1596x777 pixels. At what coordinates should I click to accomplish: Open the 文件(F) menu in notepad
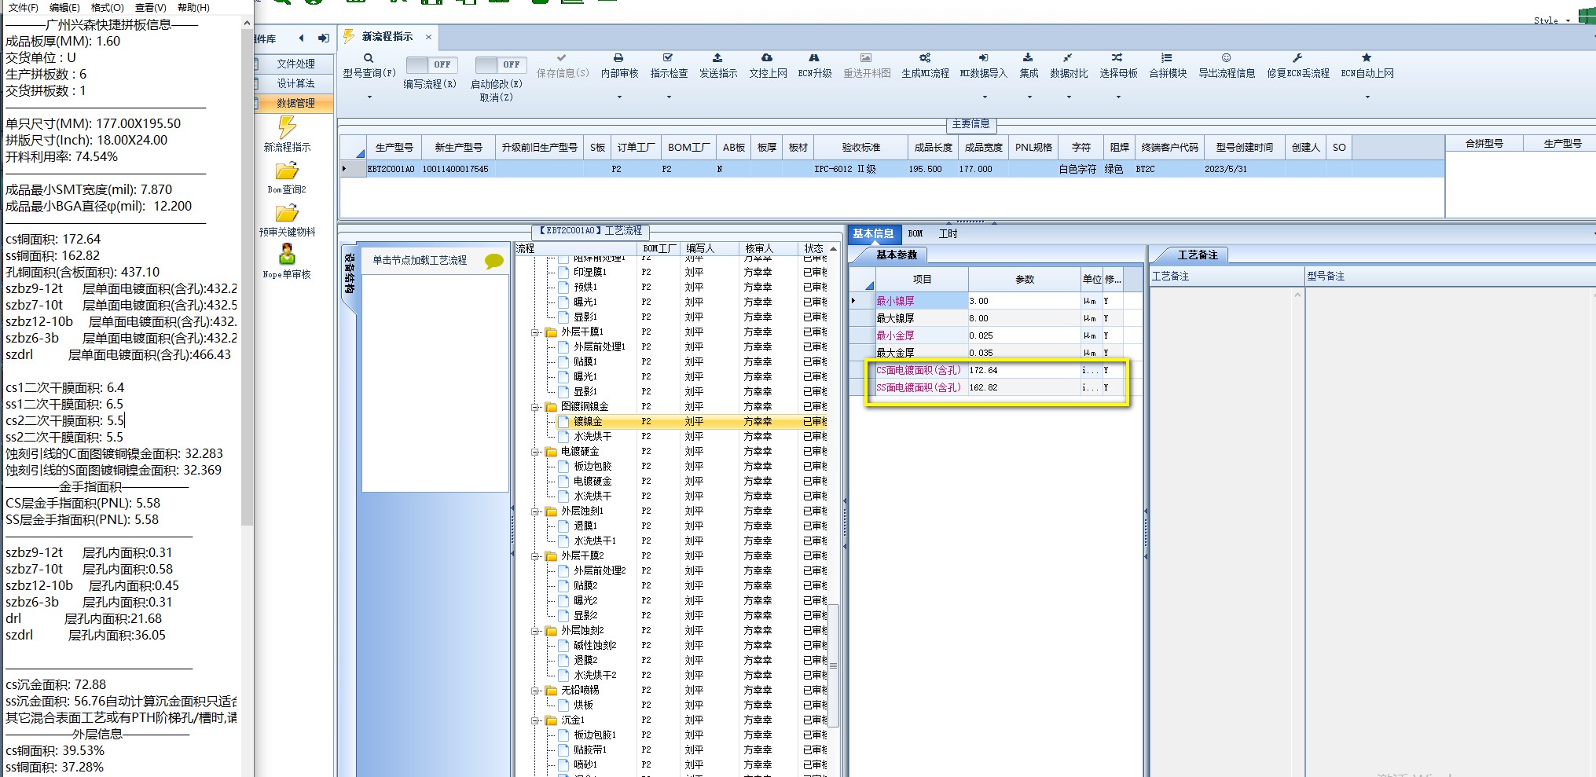click(x=23, y=7)
